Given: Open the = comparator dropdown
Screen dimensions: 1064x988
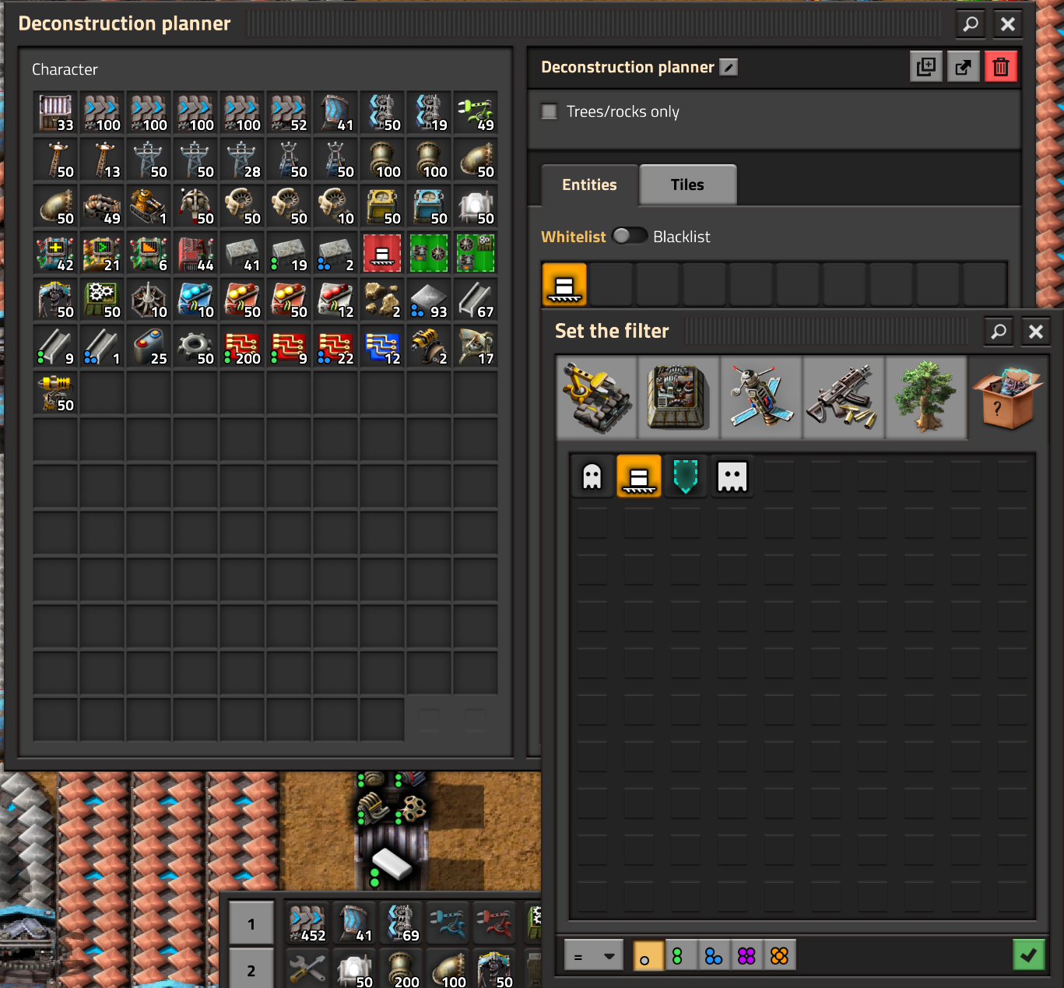Looking at the screenshot, I should tap(594, 955).
